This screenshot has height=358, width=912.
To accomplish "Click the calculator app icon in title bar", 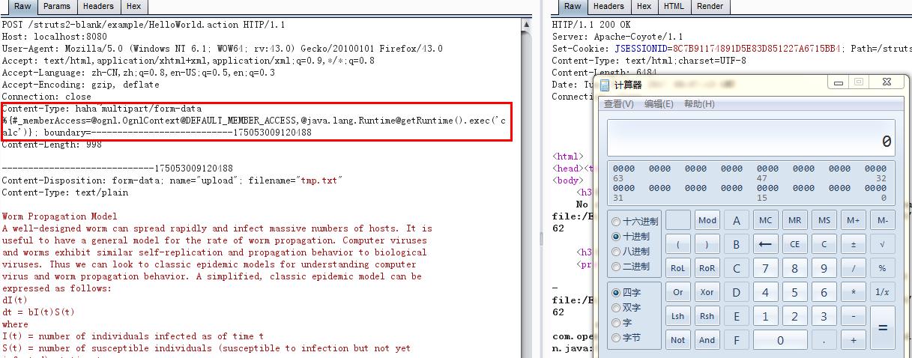I will pyautogui.click(x=604, y=85).
